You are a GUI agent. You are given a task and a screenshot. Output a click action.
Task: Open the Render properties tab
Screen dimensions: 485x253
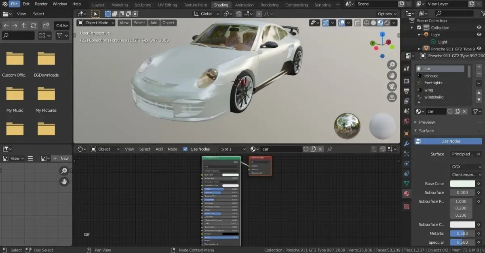click(x=407, y=81)
